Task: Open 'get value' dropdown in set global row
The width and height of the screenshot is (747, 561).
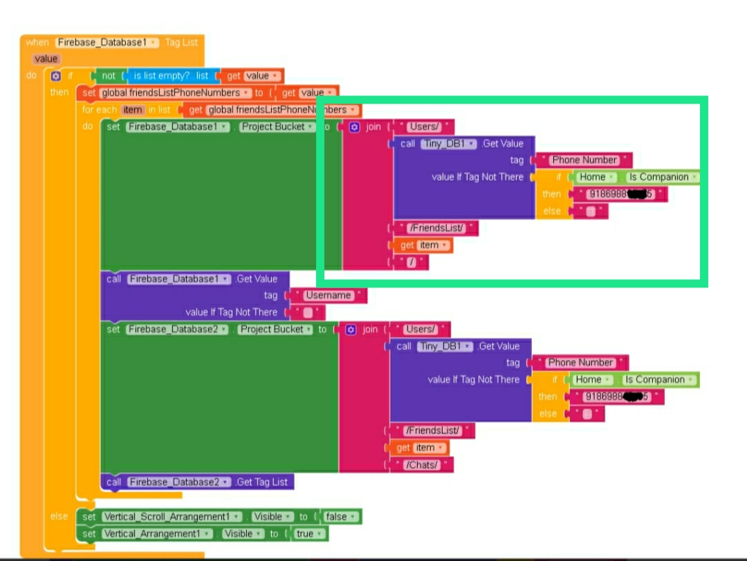Action: 316,93
